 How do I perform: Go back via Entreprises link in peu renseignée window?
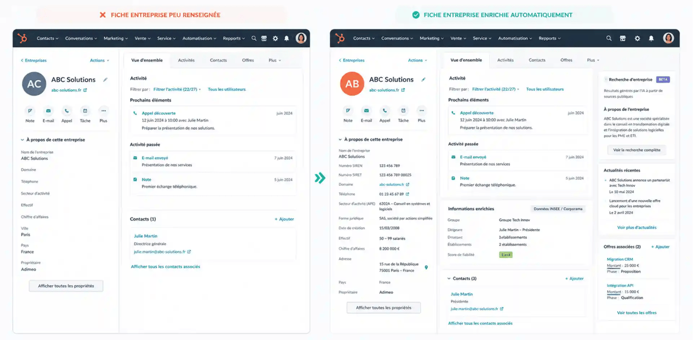click(x=34, y=60)
